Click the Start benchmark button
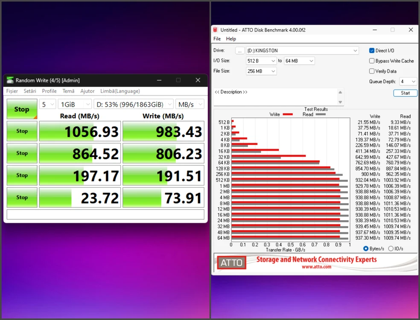The height and width of the screenshot is (320, 420). (x=405, y=93)
